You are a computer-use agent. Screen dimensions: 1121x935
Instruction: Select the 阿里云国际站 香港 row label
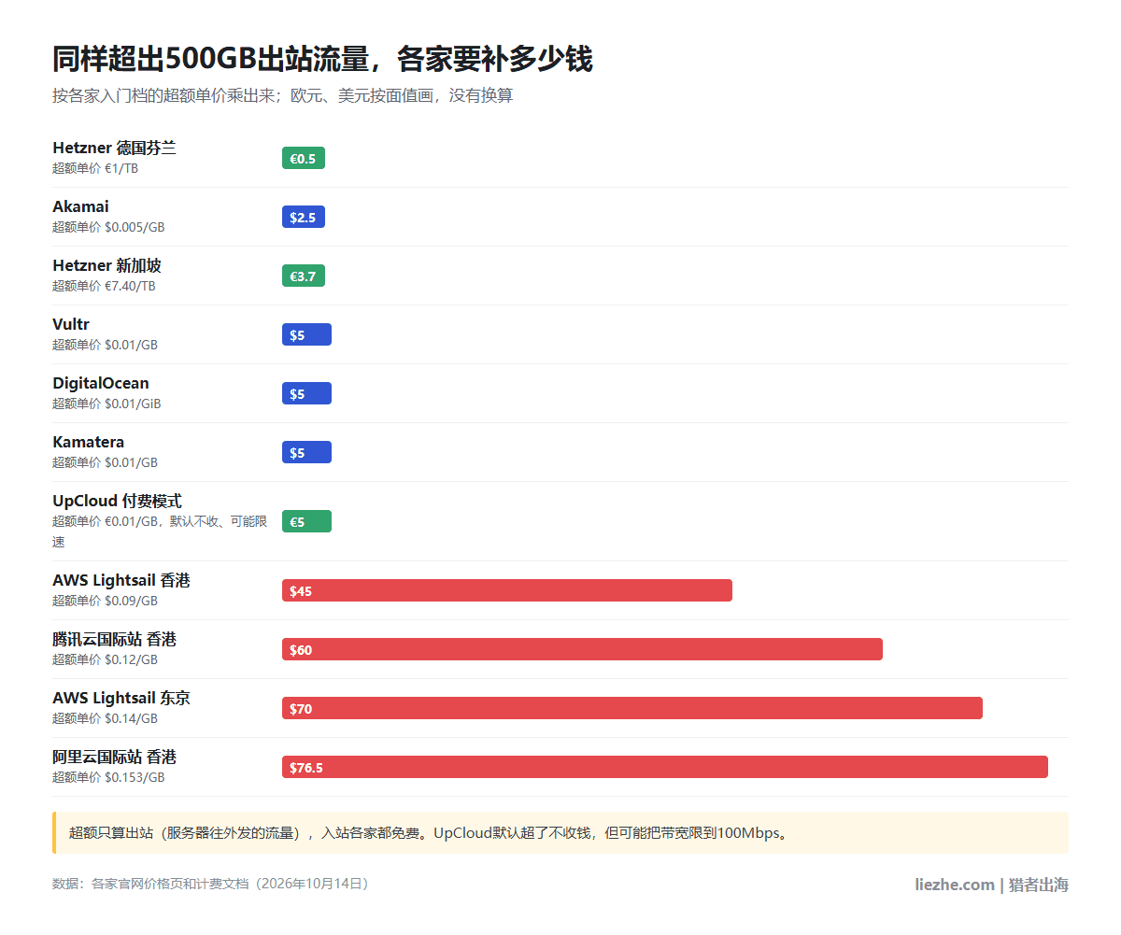tap(114, 757)
